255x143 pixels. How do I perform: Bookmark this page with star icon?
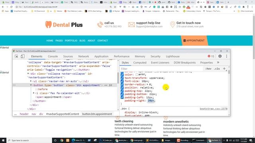click(x=115, y=7)
